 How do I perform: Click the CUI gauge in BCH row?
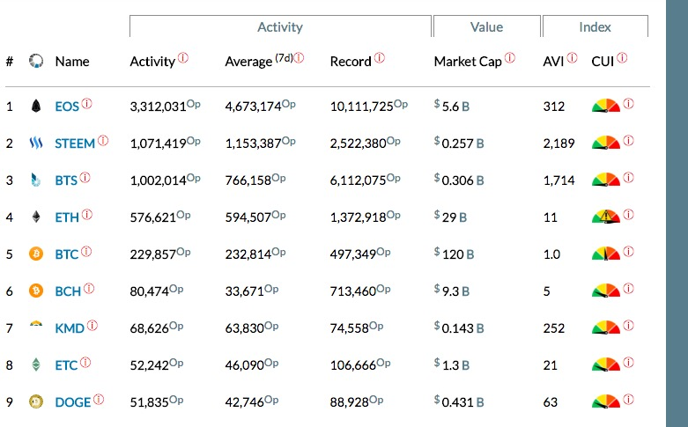click(x=606, y=291)
